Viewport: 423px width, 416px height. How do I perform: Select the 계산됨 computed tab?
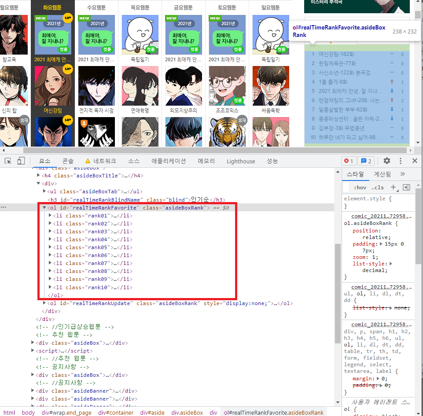382,174
